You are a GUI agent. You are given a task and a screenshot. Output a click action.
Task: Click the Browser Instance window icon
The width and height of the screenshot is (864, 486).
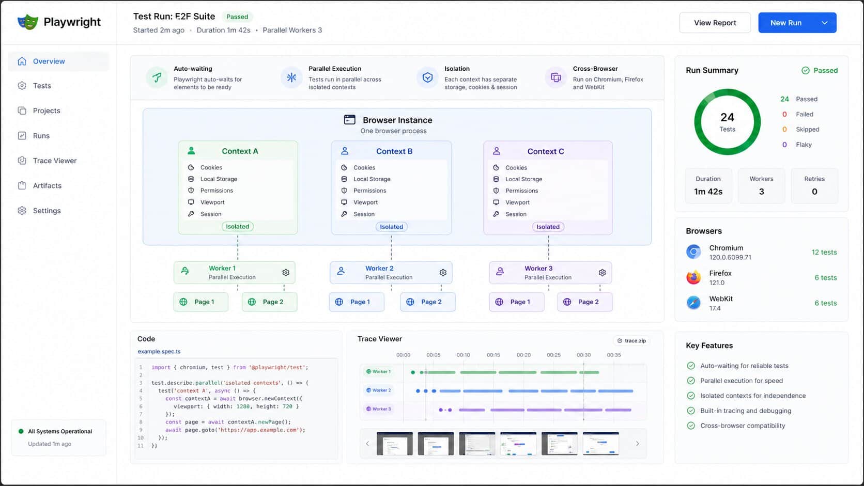pos(350,120)
